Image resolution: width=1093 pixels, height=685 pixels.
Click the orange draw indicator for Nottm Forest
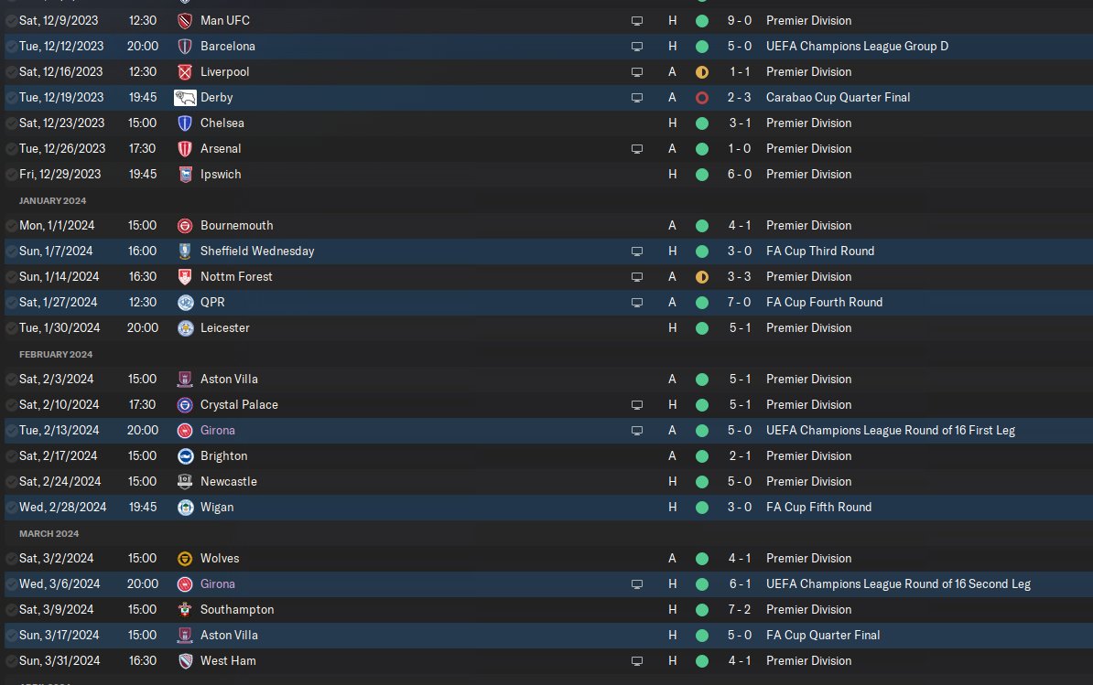(702, 276)
